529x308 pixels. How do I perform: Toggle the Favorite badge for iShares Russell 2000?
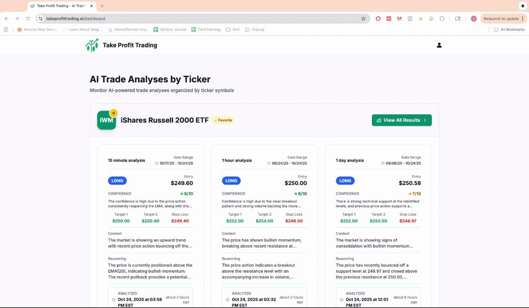click(x=223, y=120)
